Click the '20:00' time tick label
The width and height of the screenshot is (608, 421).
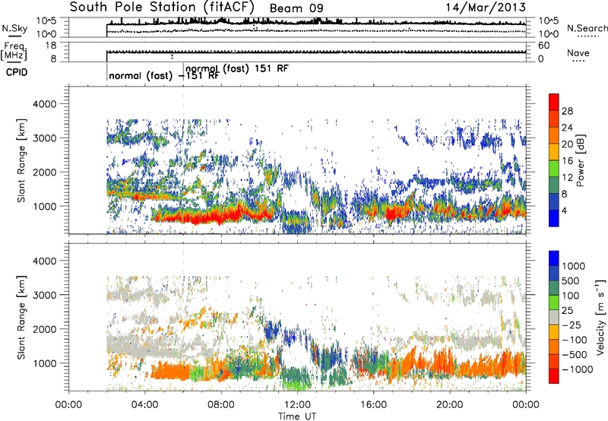[x=449, y=405]
